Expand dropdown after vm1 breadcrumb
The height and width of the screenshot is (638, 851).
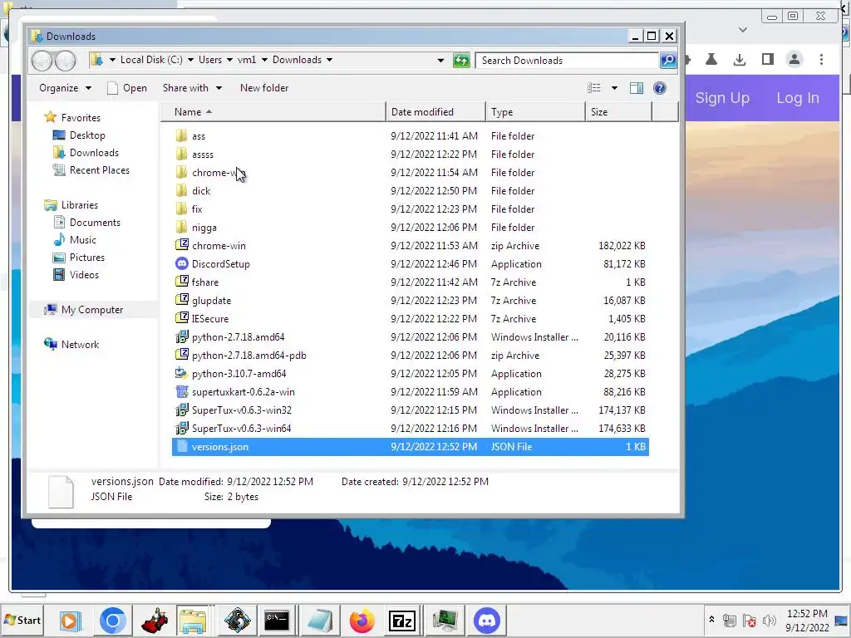click(x=264, y=60)
